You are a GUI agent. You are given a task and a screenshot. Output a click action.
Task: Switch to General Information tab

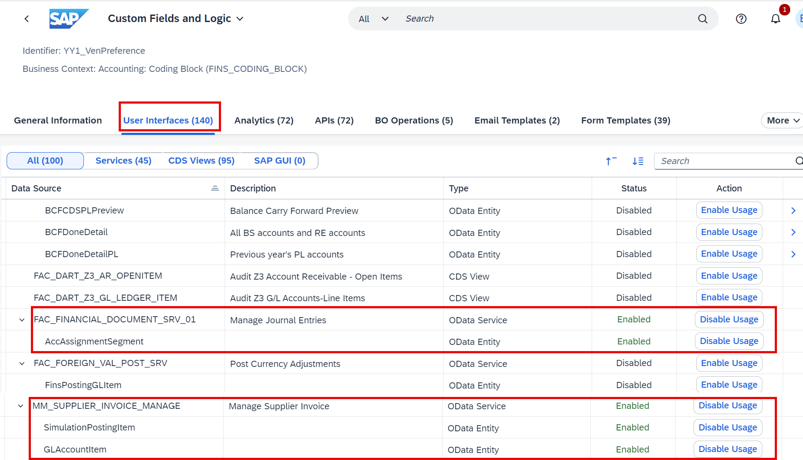tap(58, 120)
